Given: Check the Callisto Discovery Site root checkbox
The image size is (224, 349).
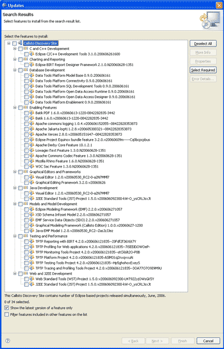Looking at the screenshot, I should [x=15, y=43].
